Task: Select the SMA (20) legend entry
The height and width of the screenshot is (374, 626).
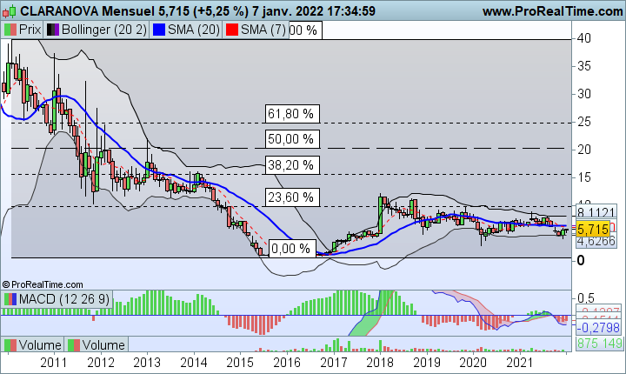Action: (x=194, y=30)
